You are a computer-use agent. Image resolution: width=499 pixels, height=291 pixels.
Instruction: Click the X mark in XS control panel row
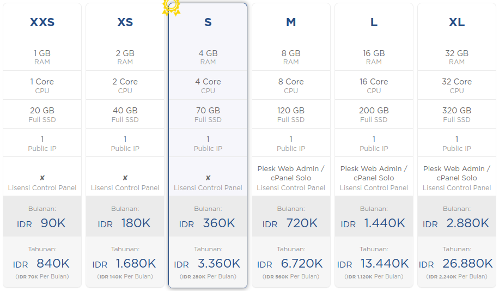[x=125, y=178]
